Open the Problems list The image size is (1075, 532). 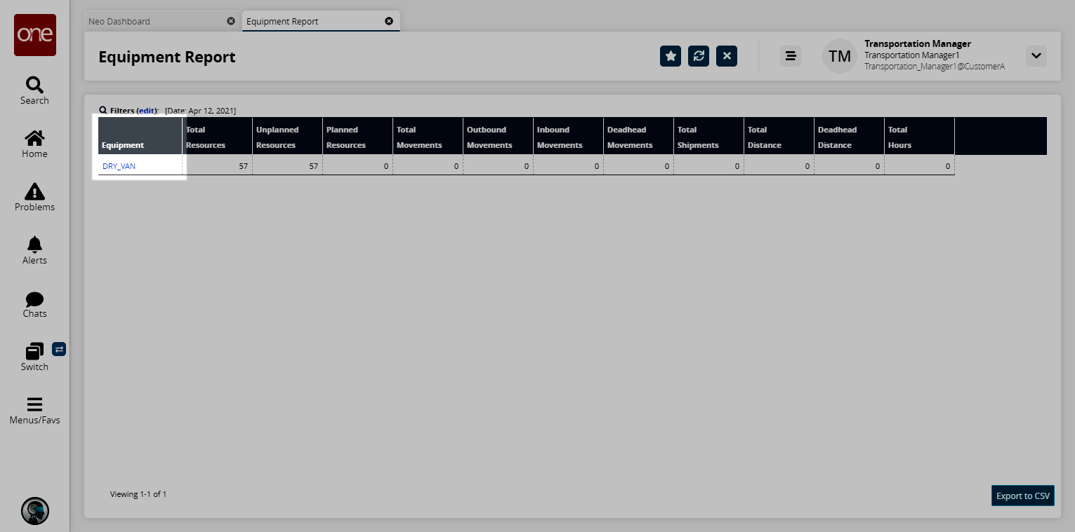(34, 198)
